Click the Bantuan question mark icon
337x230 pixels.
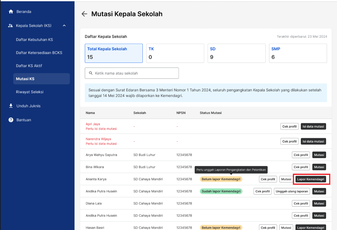point(11,120)
